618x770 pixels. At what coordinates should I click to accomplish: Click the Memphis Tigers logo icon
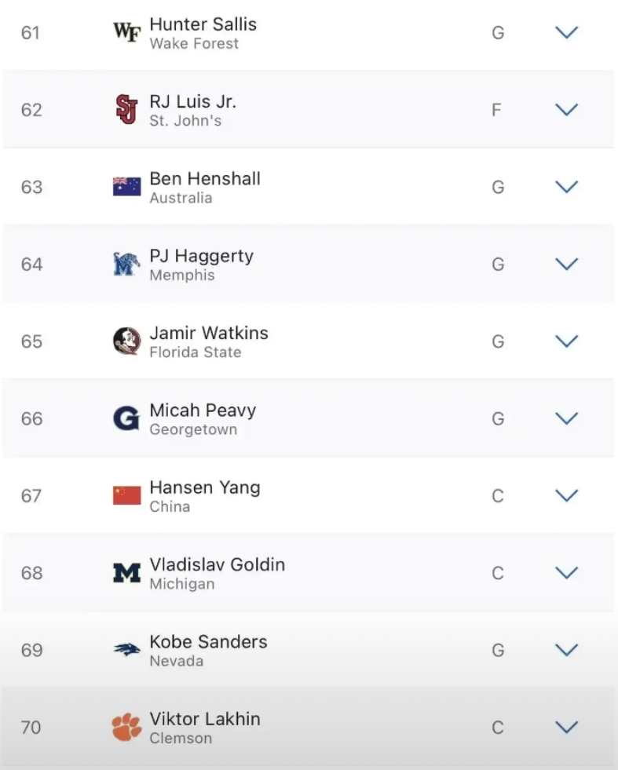tap(126, 264)
